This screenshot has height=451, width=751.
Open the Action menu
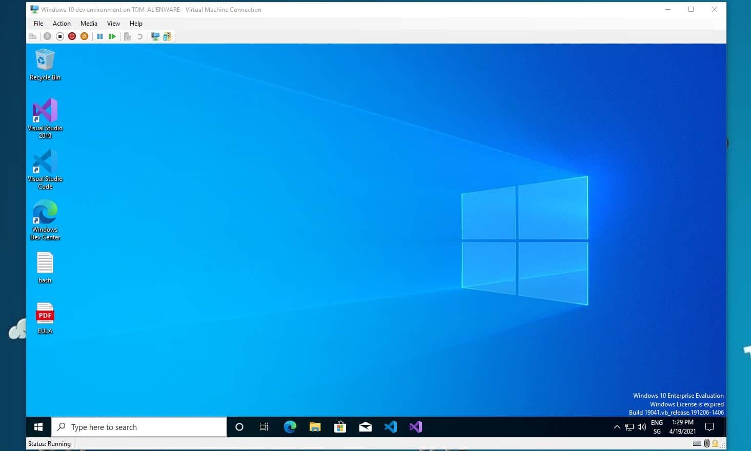tap(62, 24)
